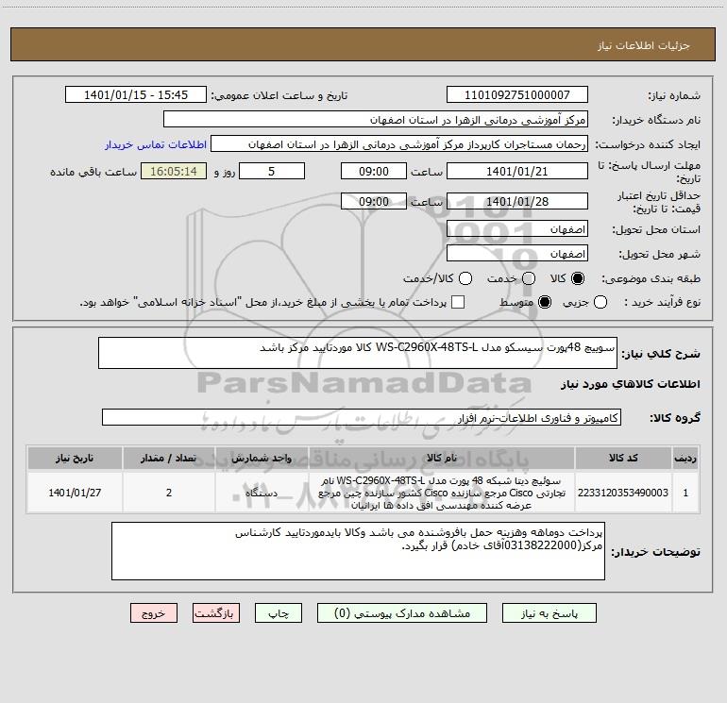Toggle the اسناد خزانه اسلامی payment checkbox
Screen dimensions: 727x703
click(458, 302)
